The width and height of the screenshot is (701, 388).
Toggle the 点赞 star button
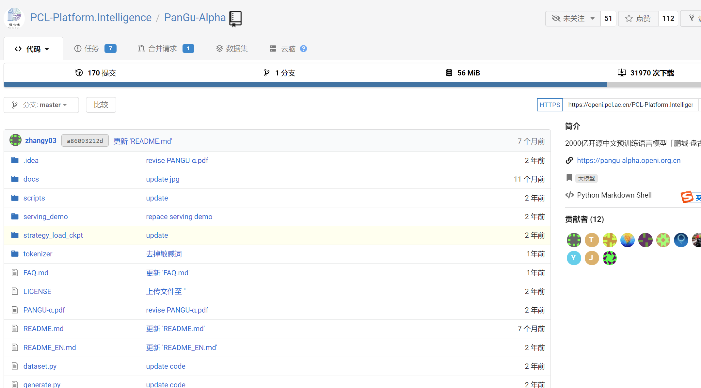638,19
